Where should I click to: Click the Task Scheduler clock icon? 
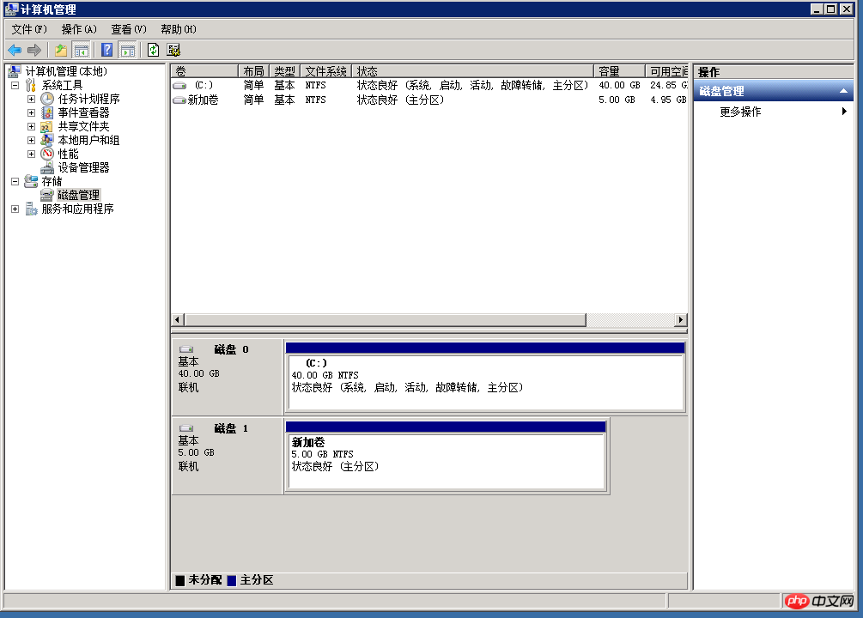47,99
